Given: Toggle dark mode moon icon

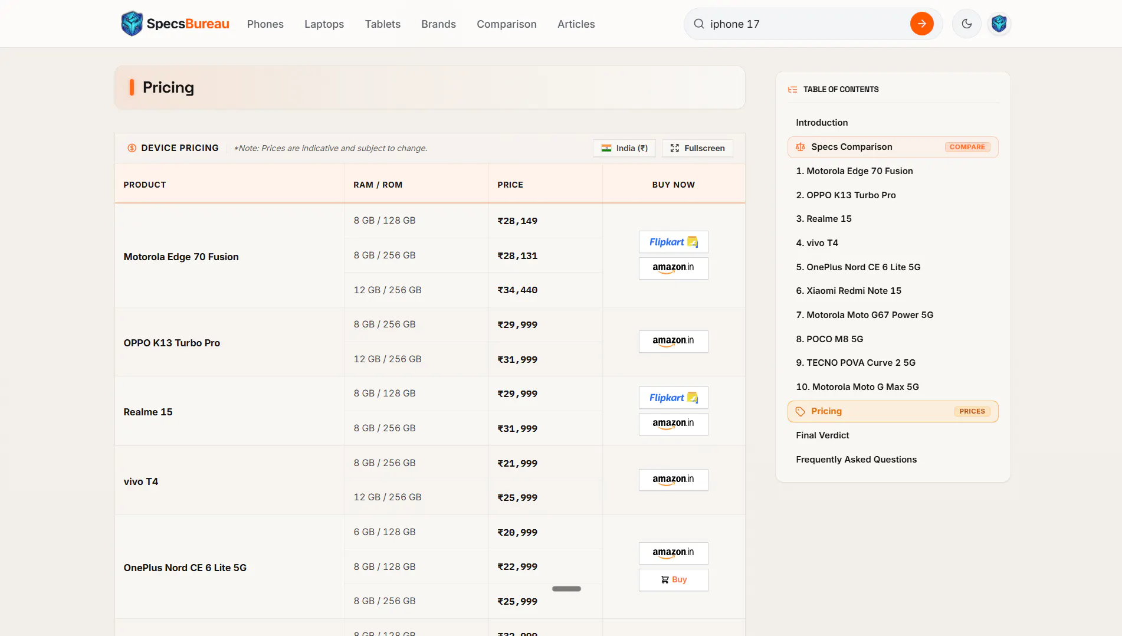Looking at the screenshot, I should coord(966,24).
